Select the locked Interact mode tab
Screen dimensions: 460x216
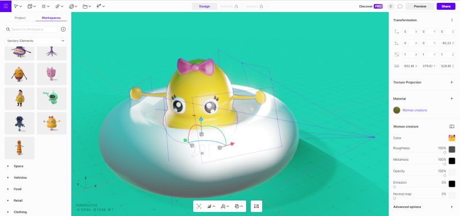pos(255,6)
